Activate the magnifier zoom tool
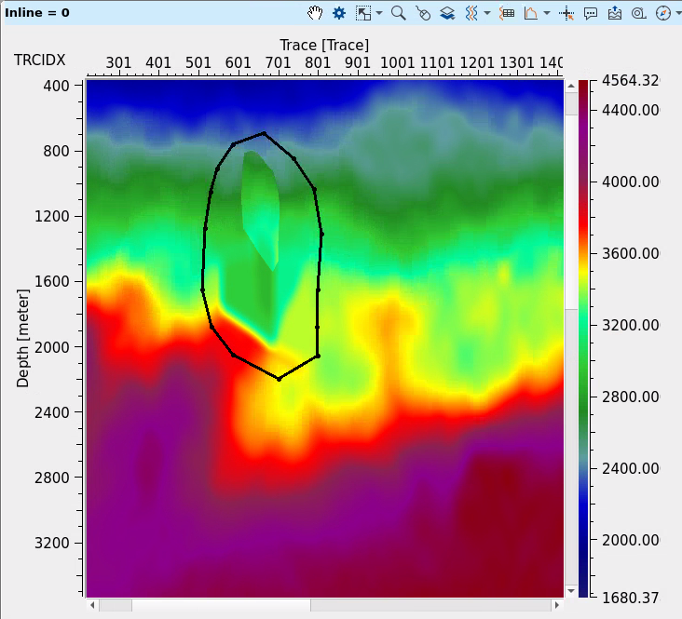This screenshot has height=619, width=682. coord(399,13)
